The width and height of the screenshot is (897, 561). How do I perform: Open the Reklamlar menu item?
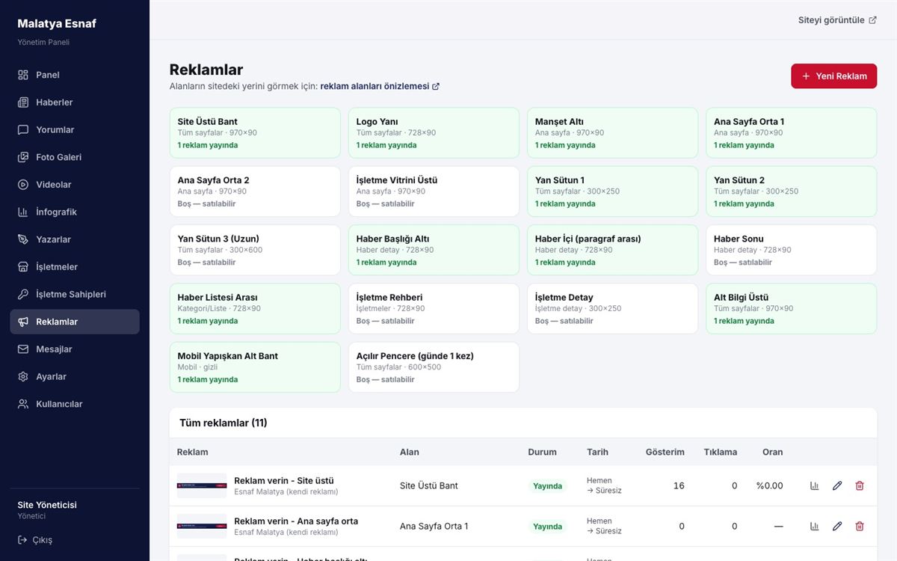click(x=75, y=322)
